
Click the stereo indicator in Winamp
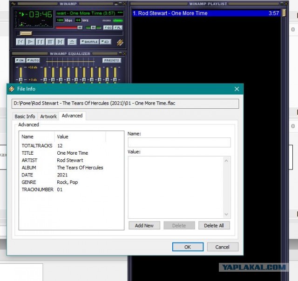118,20
